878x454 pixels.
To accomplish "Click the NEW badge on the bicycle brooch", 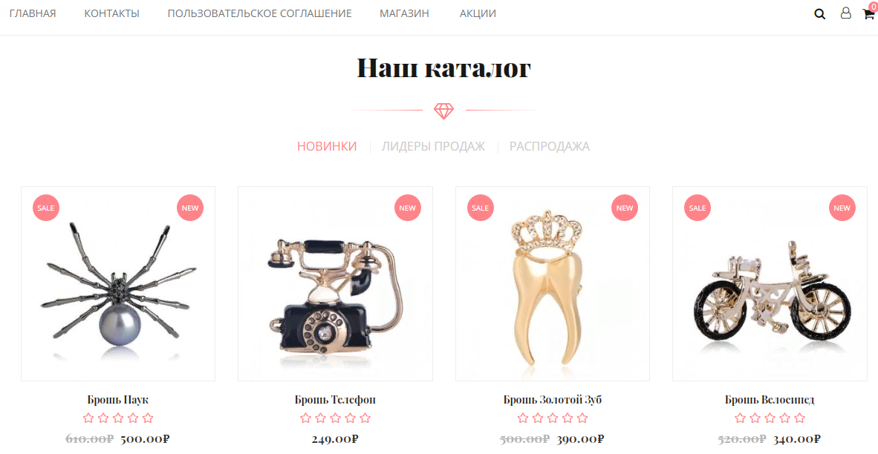I will click(x=842, y=208).
